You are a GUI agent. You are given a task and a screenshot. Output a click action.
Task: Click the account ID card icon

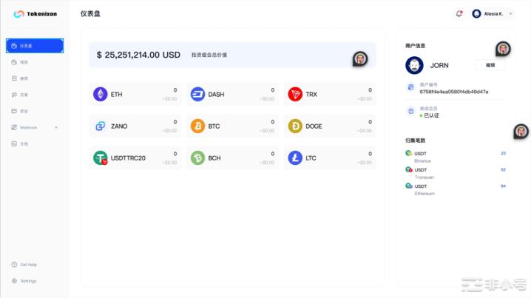[410, 87]
